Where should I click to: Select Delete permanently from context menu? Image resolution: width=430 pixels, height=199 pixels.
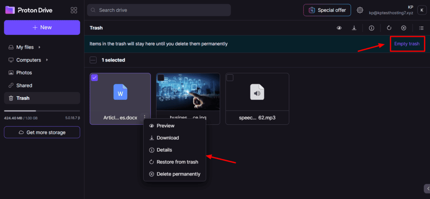point(178,174)
